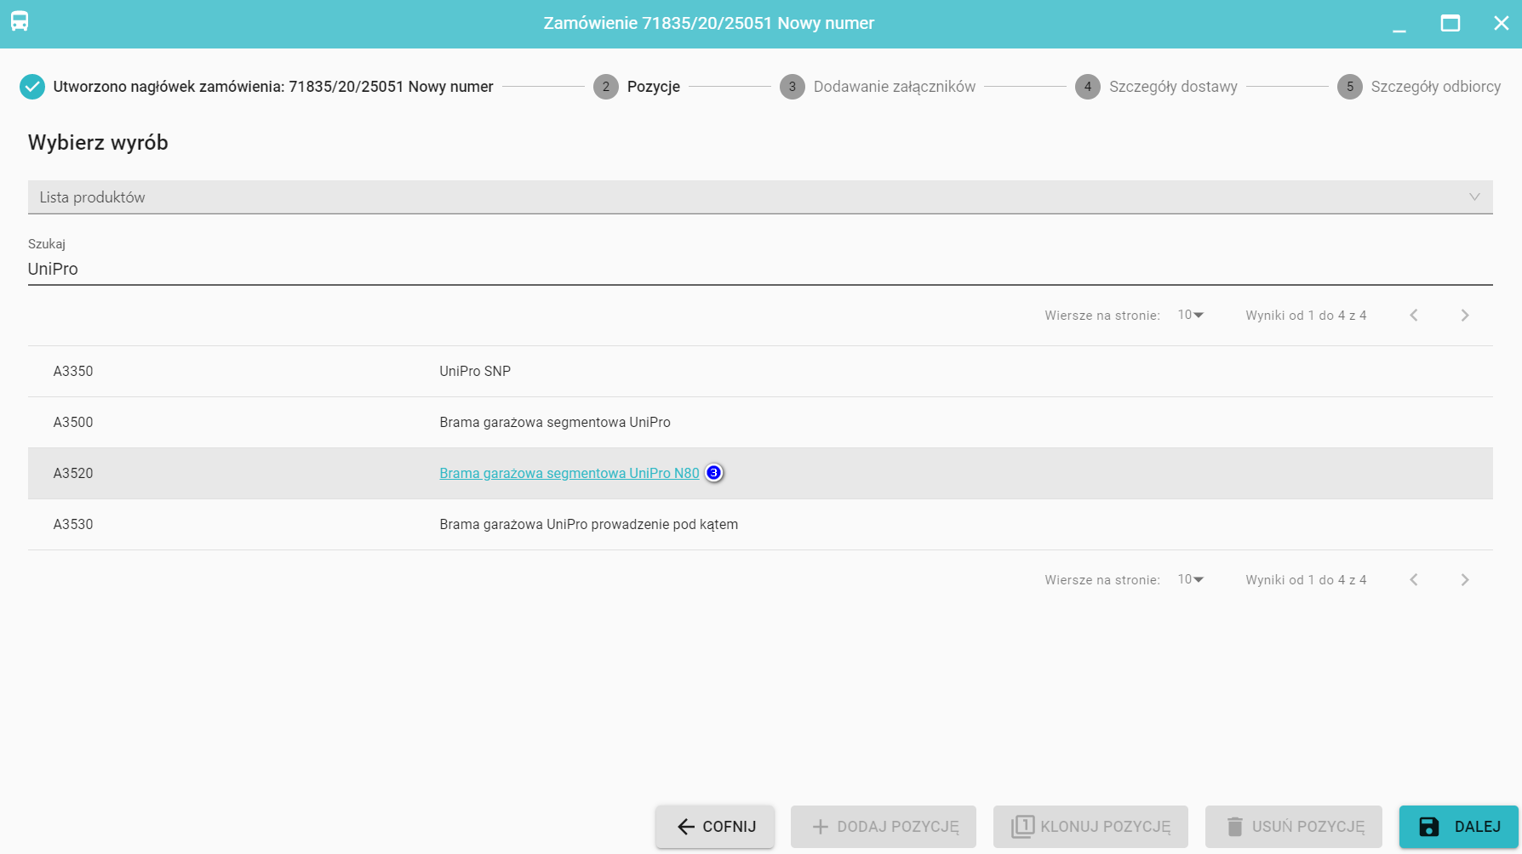Open bottom rows-per-page selector
The image size is (1522, 854).
[1190, 580]
